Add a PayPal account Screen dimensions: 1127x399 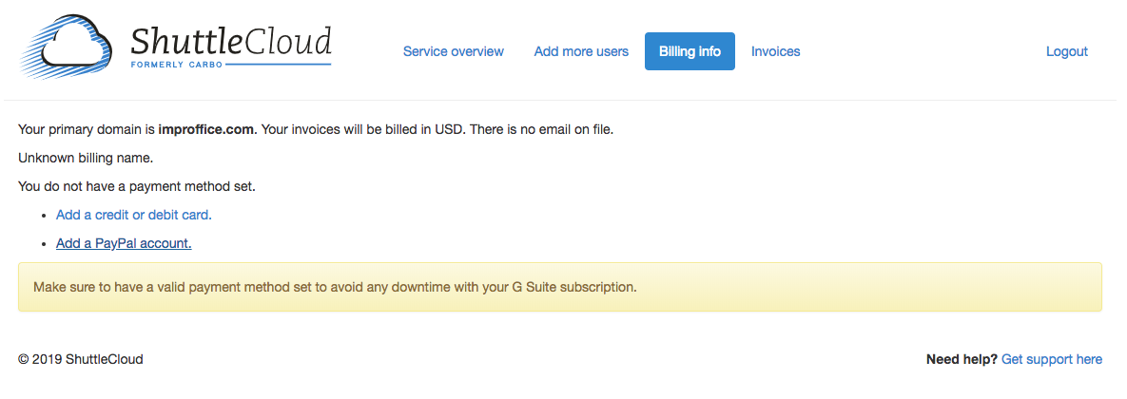pyautogui.click(x=124, y=243)
